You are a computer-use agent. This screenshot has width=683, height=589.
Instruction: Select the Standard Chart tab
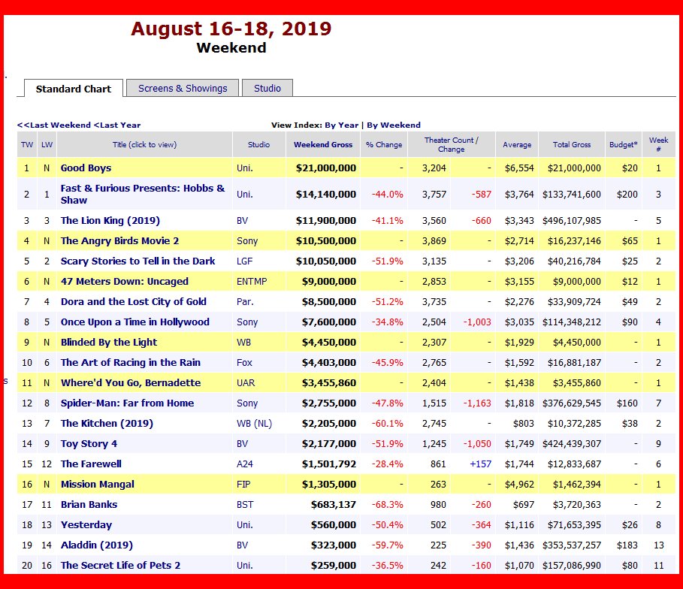pyautogui.click(x=74, y=89)
